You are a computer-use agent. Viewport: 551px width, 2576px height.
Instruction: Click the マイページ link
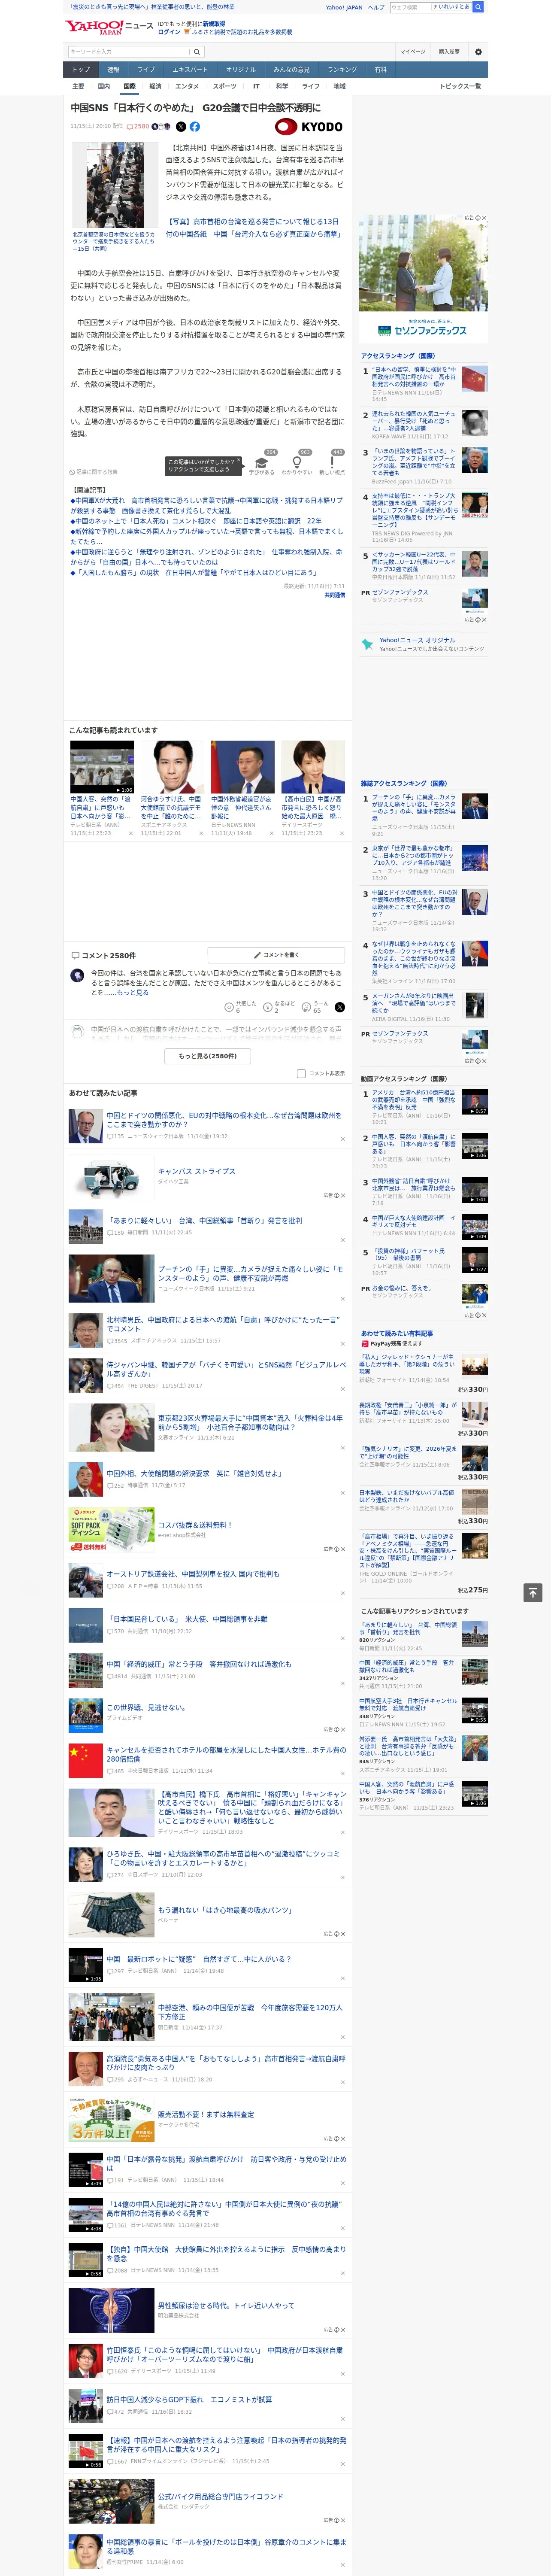(413, 52)
